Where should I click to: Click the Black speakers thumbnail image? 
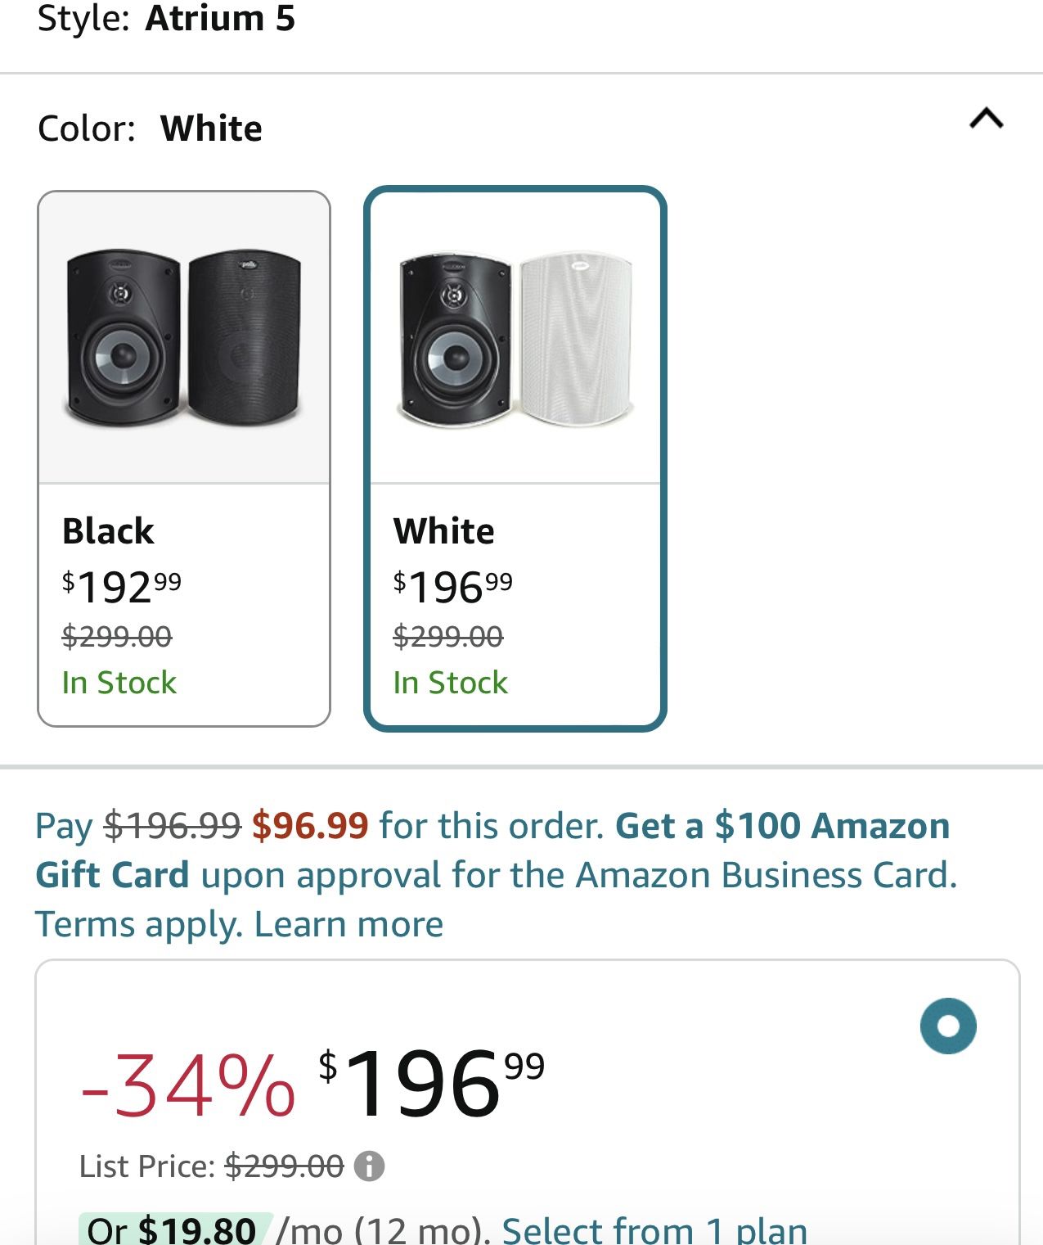tap(184, 339)
